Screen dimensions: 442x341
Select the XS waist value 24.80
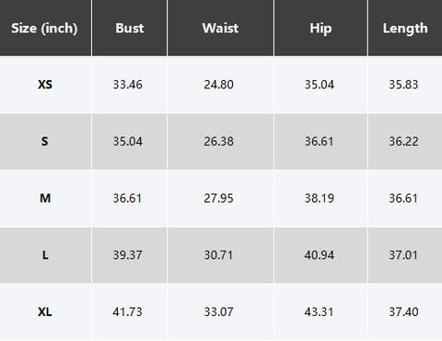pyautogui.click(x=218, y=85)
